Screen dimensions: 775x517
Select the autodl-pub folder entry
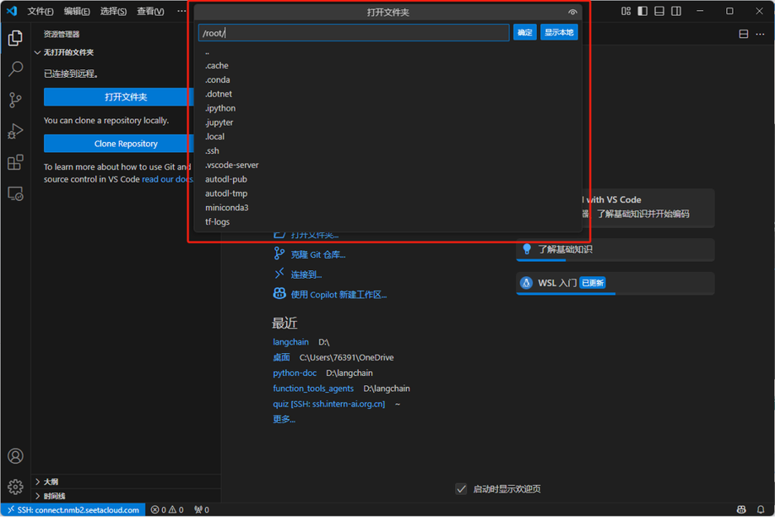coord(387,179)
